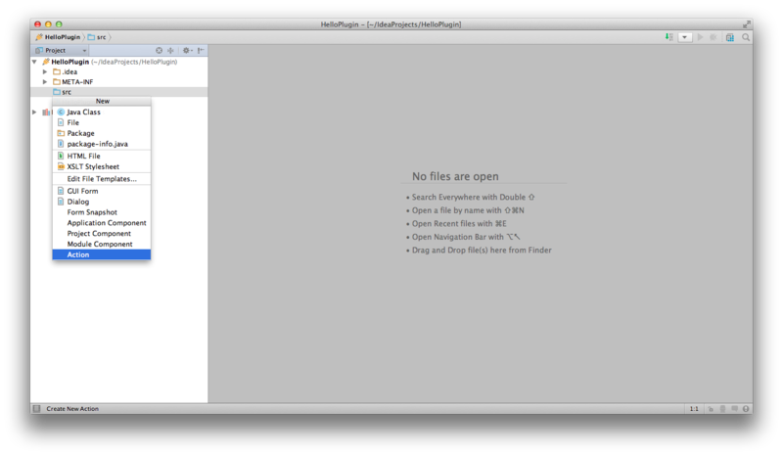Click src in the navigation bar
783x456 pixels.
(97, 37)
